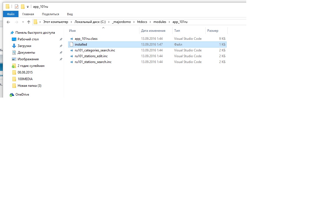318x199 pixels.
Task: Click the app_101ru breadcrumb in address bar
Action: pos(180,22)
